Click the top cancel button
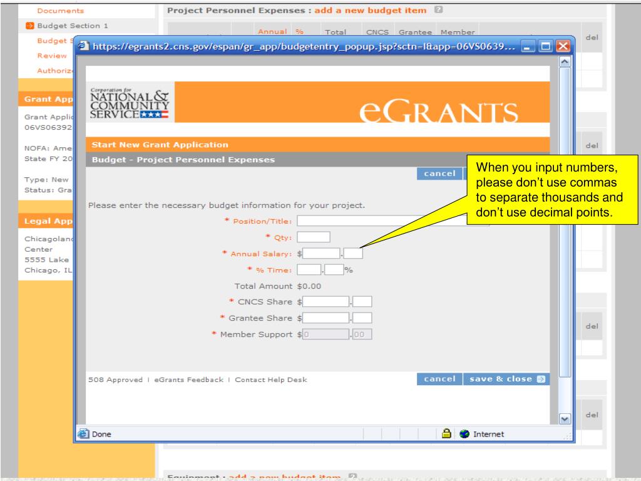The width and height of the screenshot is (641, 481). 439,174
